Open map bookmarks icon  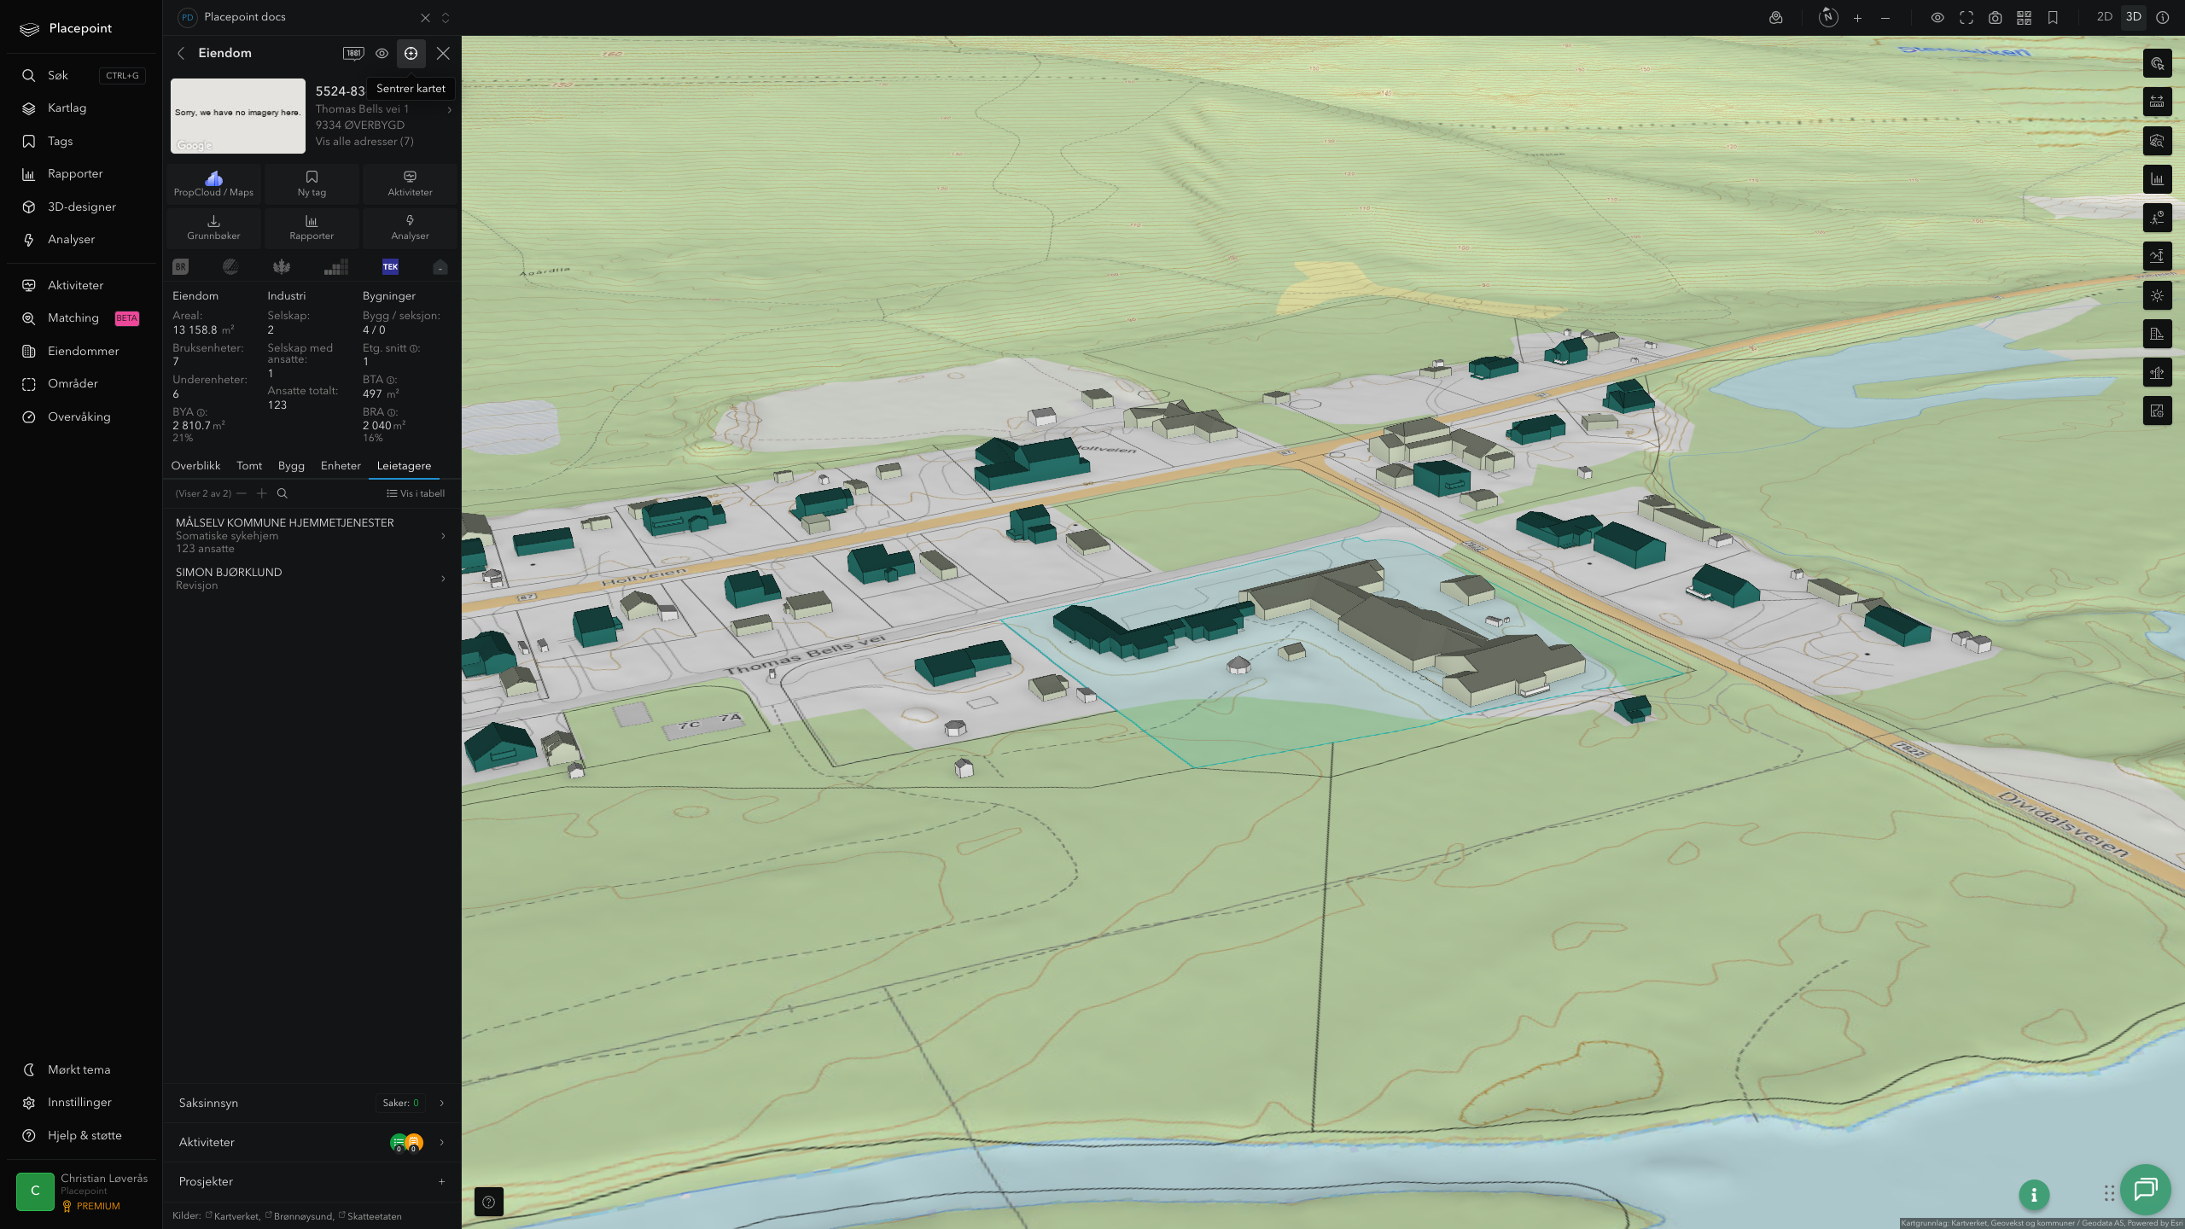[2053, 18]
